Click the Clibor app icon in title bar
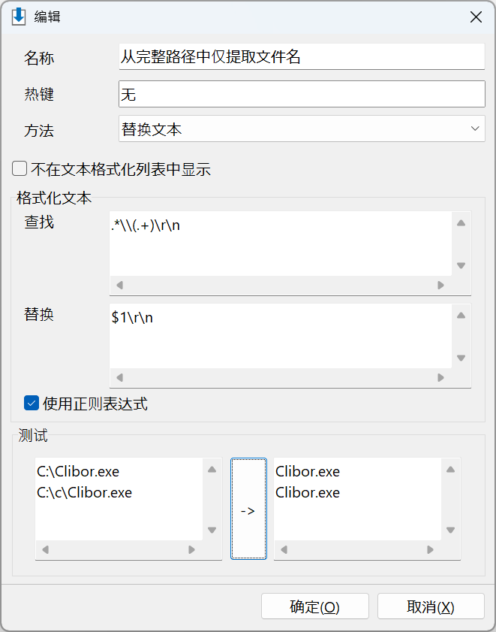This screenshot has height=632, width=496. [19, 17]
